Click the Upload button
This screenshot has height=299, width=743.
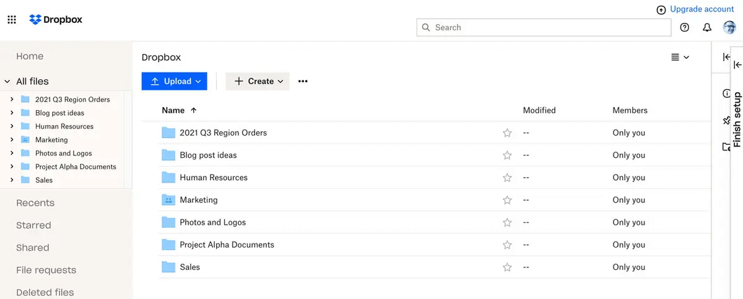click(x=174, y=81)
